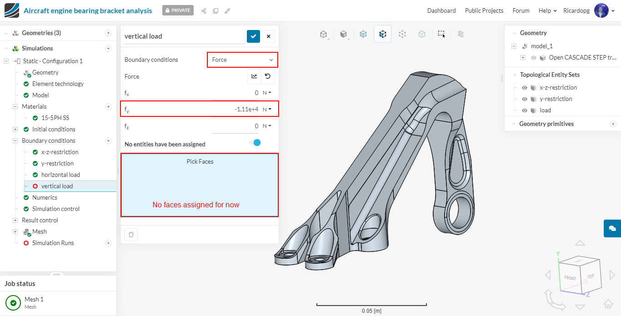
Task: Toggle the entity assignment switch
Action: pos(255,143)
